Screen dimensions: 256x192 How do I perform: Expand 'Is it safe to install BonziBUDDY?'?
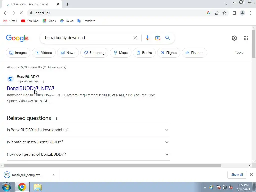(88, 142)
